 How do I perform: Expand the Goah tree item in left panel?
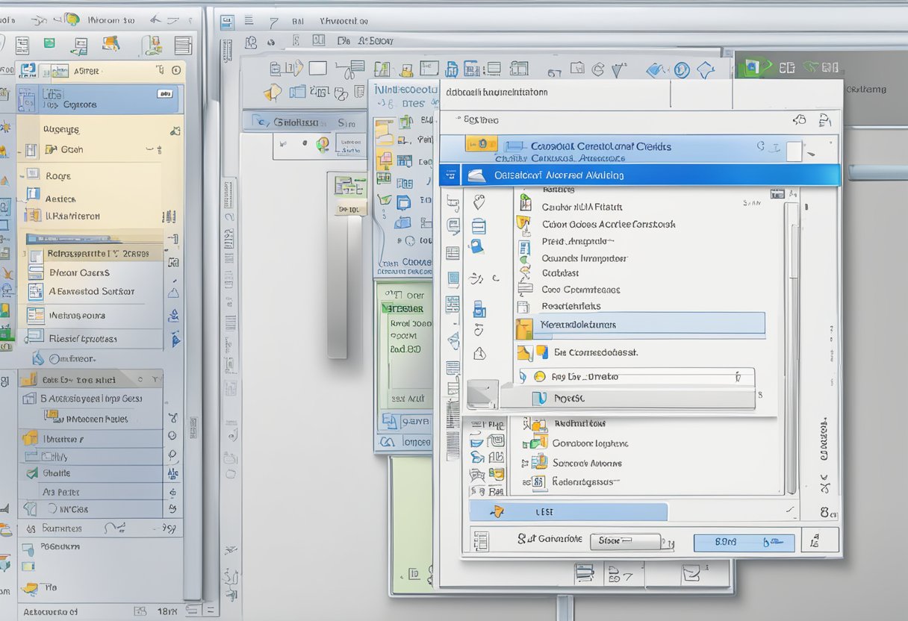pyautogui.click(x=31, y=150)
